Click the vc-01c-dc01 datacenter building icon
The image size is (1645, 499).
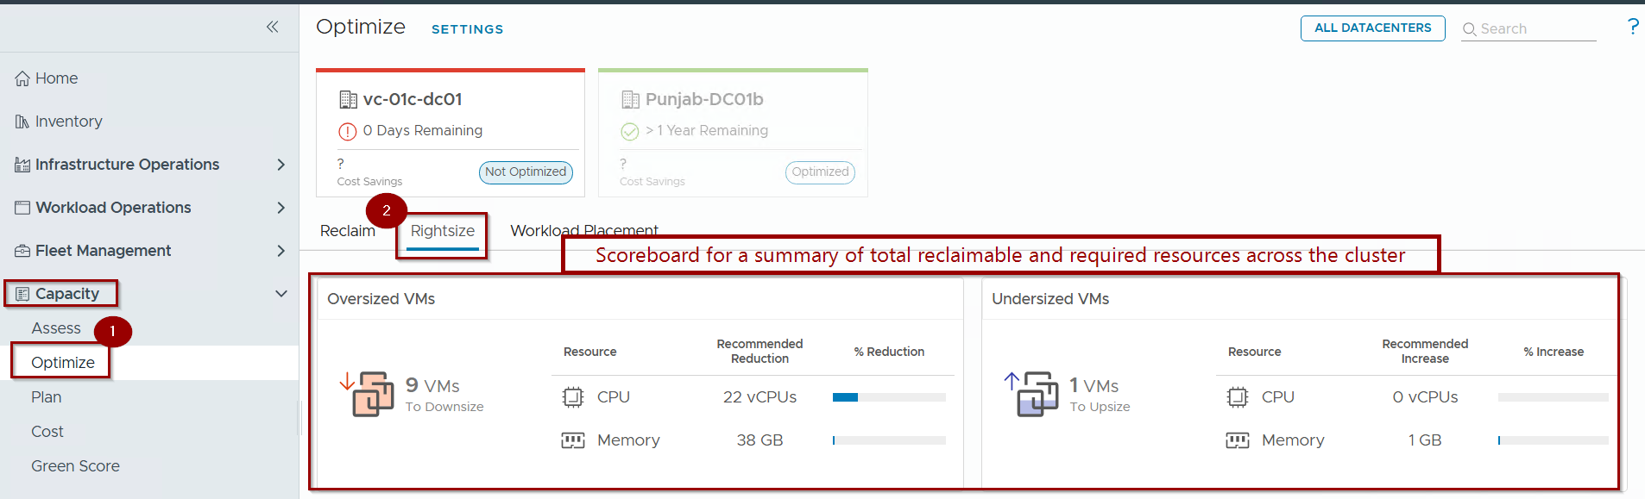click(x=348, y=100)
